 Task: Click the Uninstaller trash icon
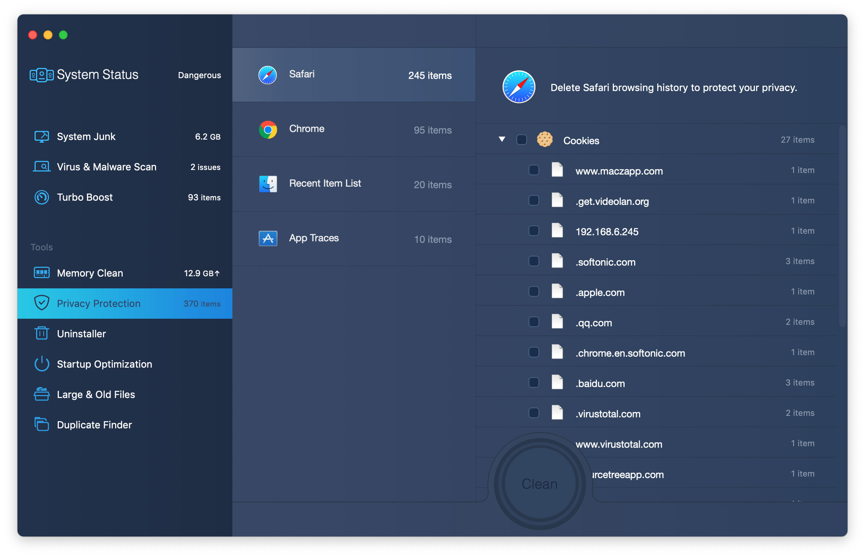pyautogui.click(x=41, y=333)
